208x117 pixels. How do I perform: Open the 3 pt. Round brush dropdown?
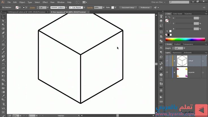tap(84, 8)
